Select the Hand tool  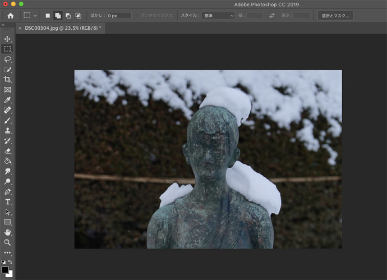tap(7, 232)
